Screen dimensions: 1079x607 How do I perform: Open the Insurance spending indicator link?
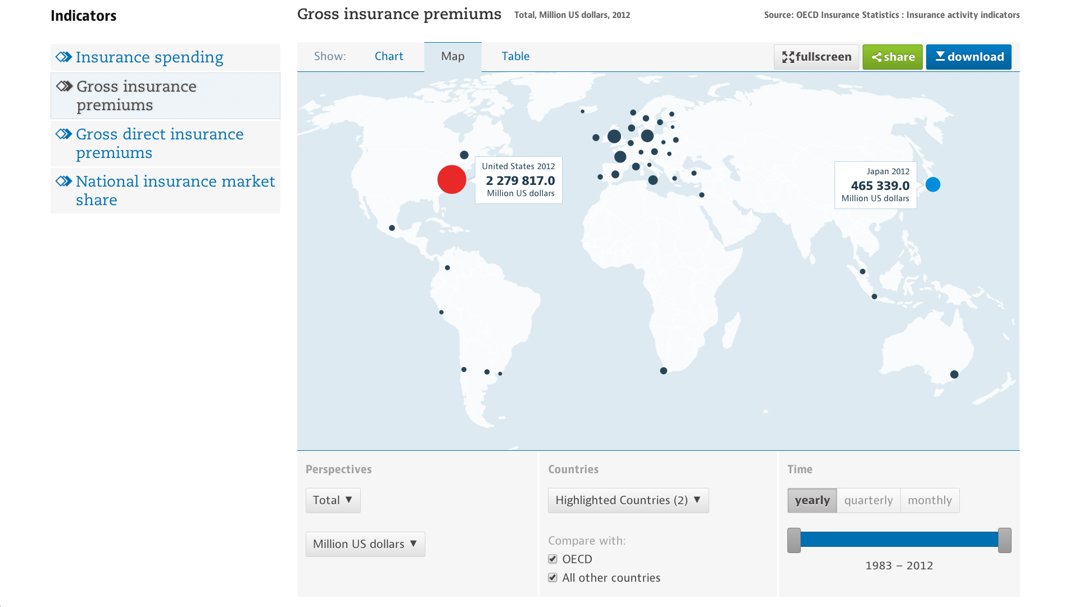click(149, 57)
